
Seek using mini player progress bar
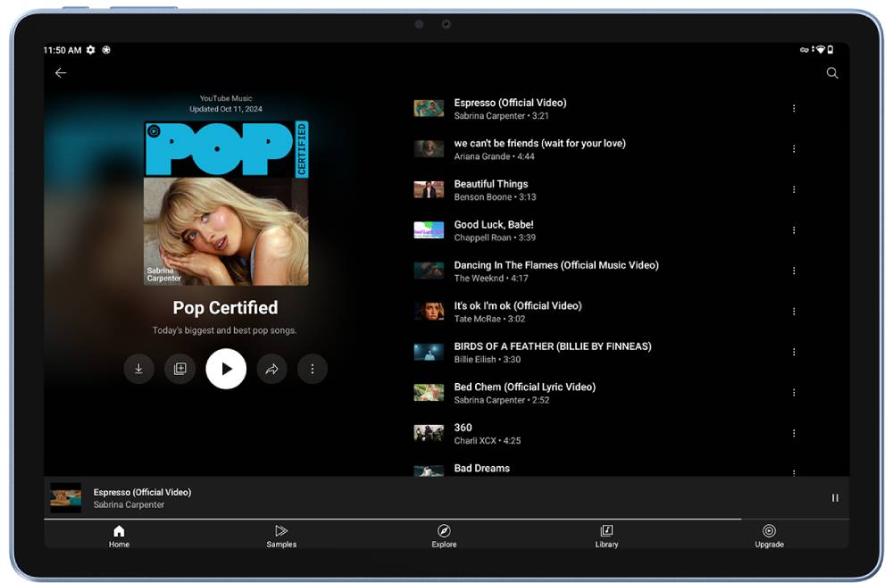point(446,520)
